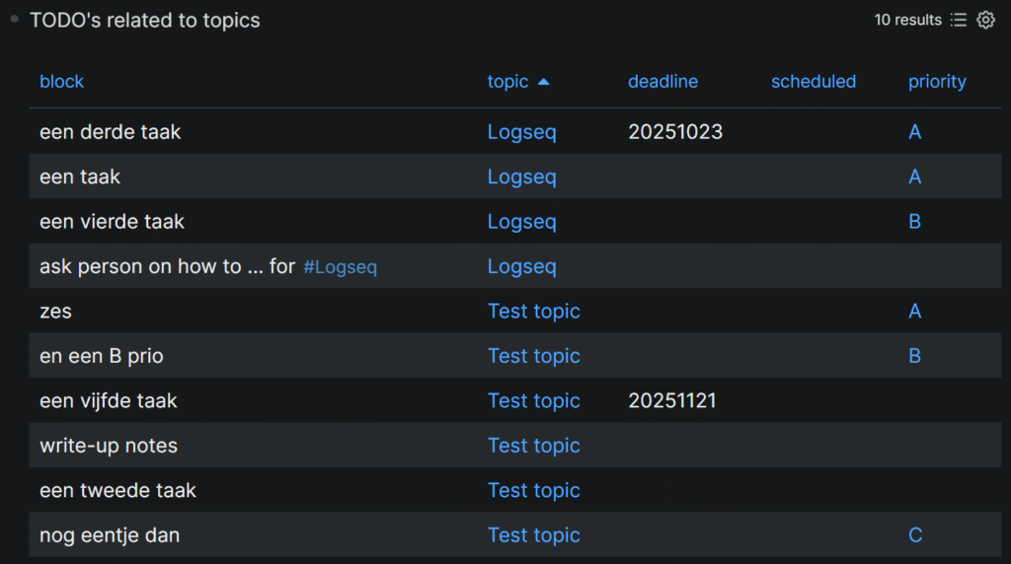Sort table by deadline column
This screenshot has width=1011, height=564.
[x=662, y=82]
